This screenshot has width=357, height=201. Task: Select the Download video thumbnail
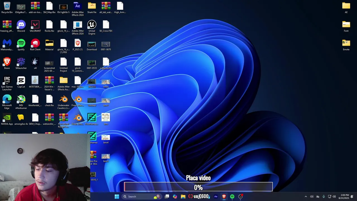[x=92, y=45]
